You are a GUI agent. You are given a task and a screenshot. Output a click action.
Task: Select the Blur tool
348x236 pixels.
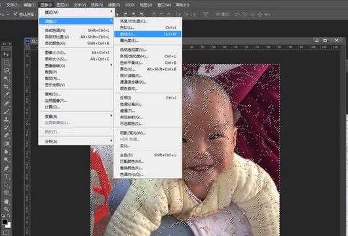(x=6, y=152)
